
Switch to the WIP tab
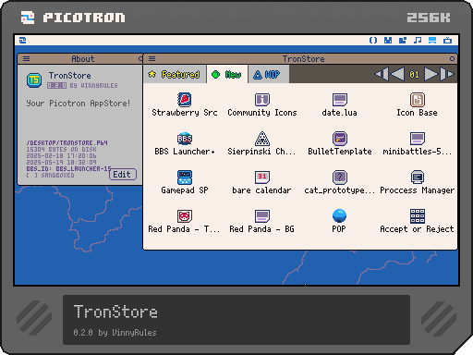(x=268, y=74)
